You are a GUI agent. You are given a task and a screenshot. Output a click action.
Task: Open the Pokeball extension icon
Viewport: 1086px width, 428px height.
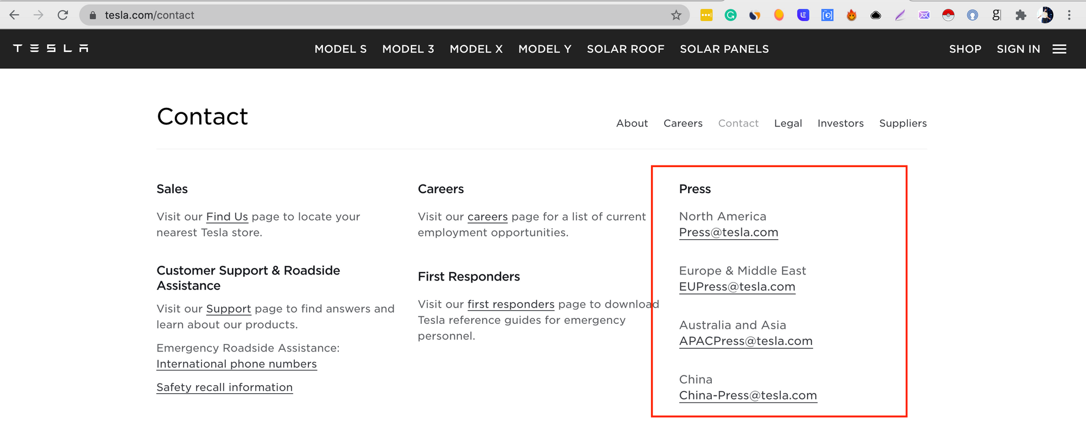(x=948, y=15)
